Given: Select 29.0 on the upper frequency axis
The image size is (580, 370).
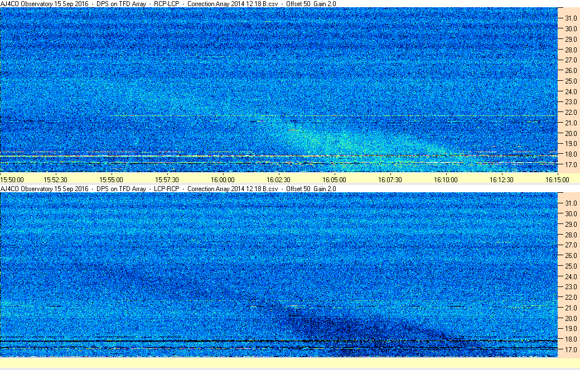Looking at the screenshot, I should click(571, 39).
